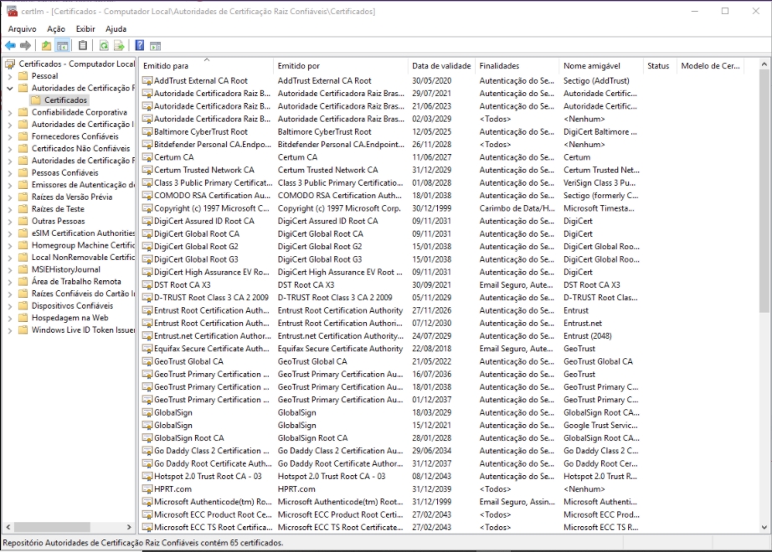Click certificate icon of COMODO RSA Certification row
Screen dimensions: 772x552
click(x=147, y=196)
